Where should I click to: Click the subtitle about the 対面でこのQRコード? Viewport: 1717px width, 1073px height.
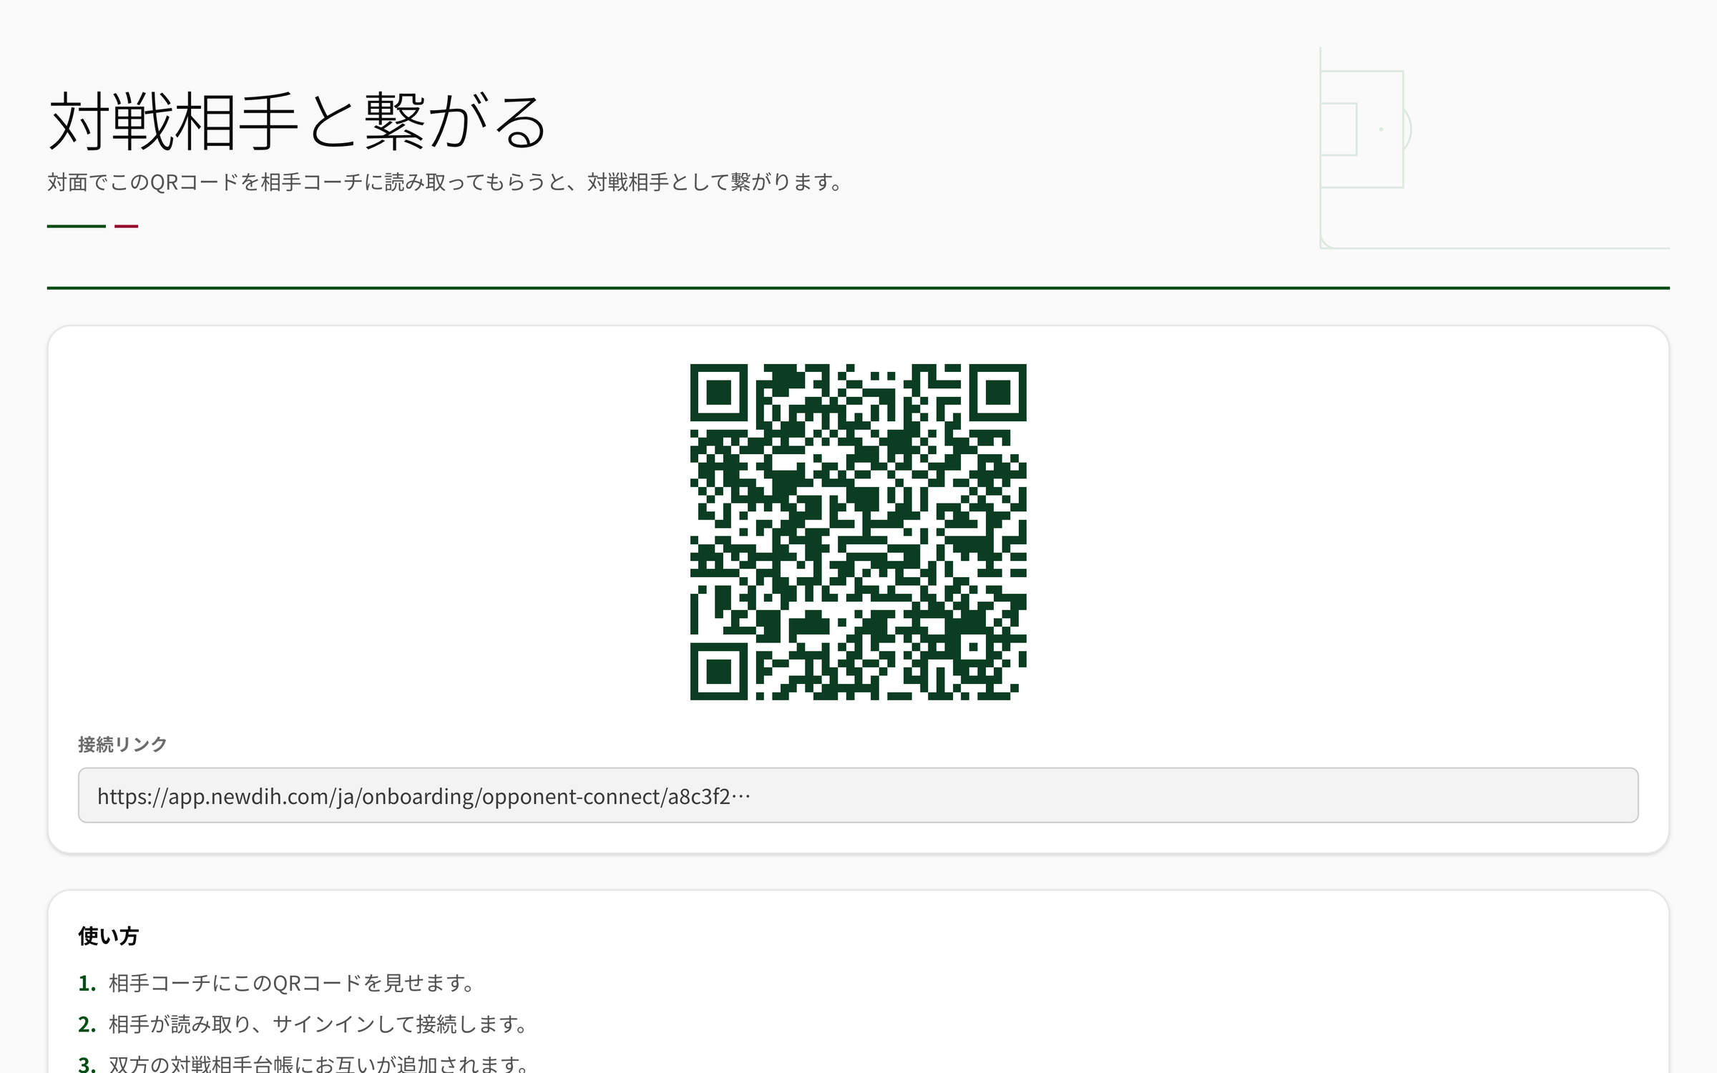pyautogui.click(x=445, y=182)
